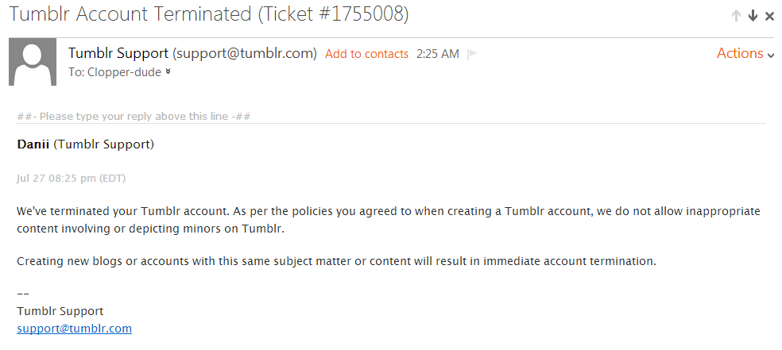This screenshot has width=782, height=350.
Task: Click the 'type your reply above' line
Action: (134, 116)
